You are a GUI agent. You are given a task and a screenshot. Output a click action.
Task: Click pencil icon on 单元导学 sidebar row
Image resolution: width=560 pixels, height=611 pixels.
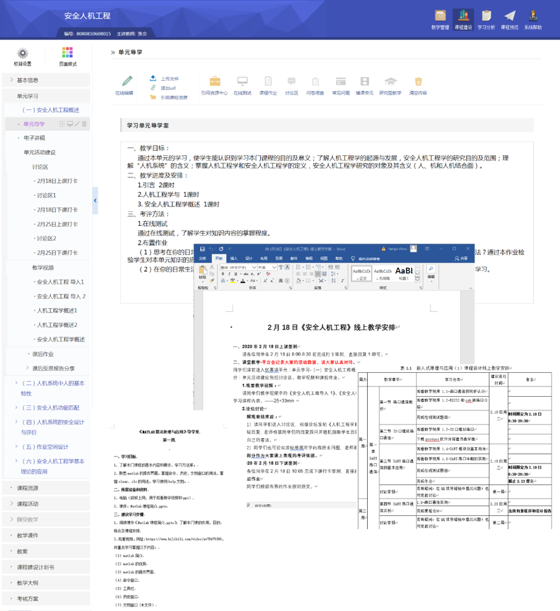(77, 124)
